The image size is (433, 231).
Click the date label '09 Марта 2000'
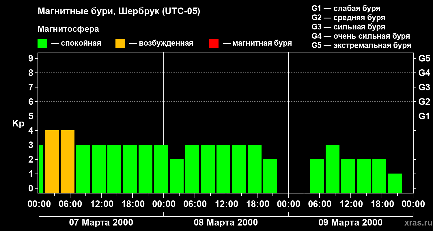click(x=350, y=223)
